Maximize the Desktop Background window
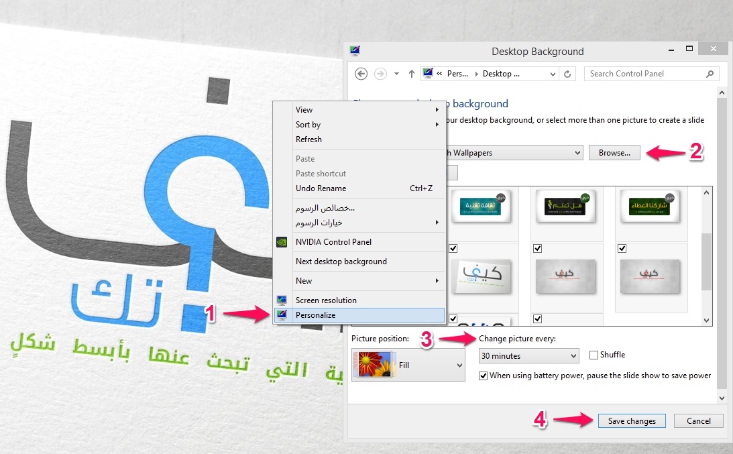The height and width of the screenshot is (454, 733). pos(689,49)
